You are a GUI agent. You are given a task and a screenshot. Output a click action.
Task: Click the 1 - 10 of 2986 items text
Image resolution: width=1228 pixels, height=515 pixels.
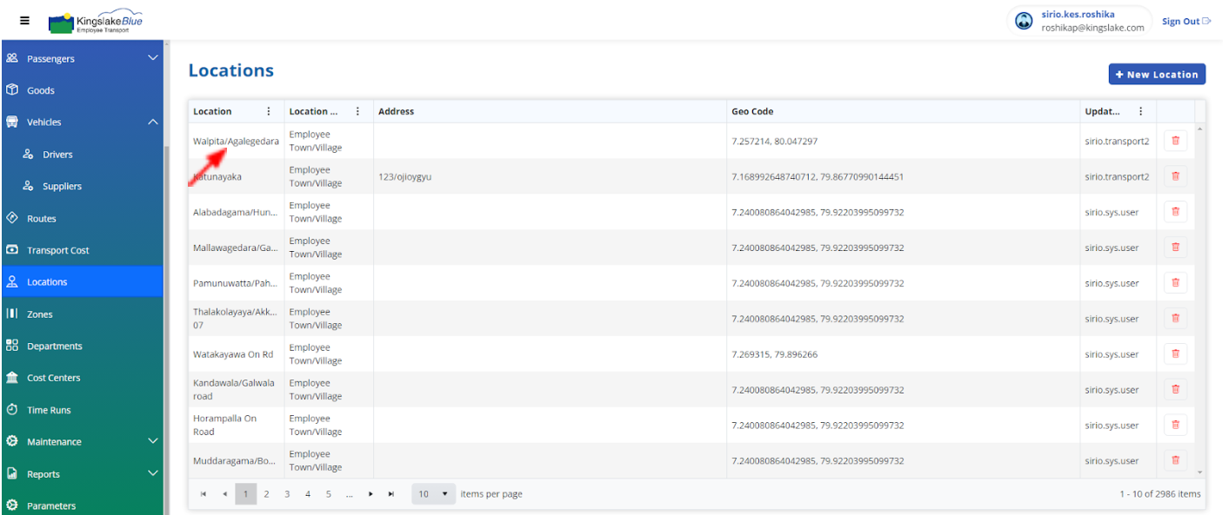(1160, 494)
